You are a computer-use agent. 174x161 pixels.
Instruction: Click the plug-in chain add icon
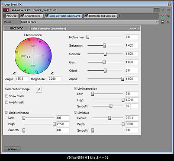pyautogui.click(x=162, y=16)
